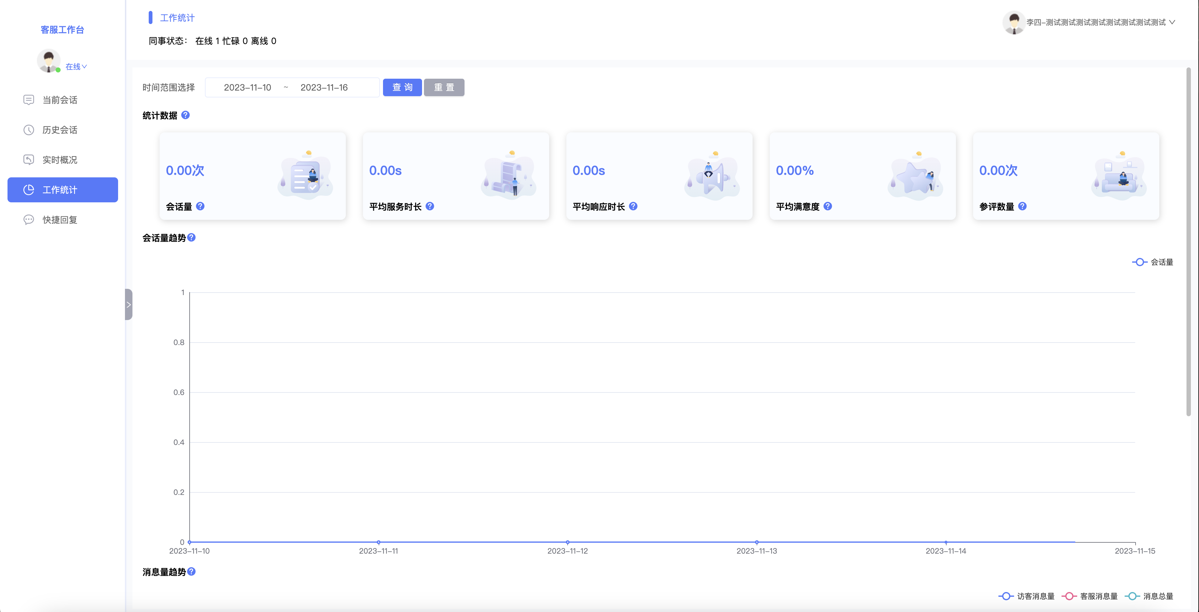The image size is (1199, 612).
Task: Collapse the sidebar with the arrow handle
Action: pyautogui.click(x=129, y=305)
